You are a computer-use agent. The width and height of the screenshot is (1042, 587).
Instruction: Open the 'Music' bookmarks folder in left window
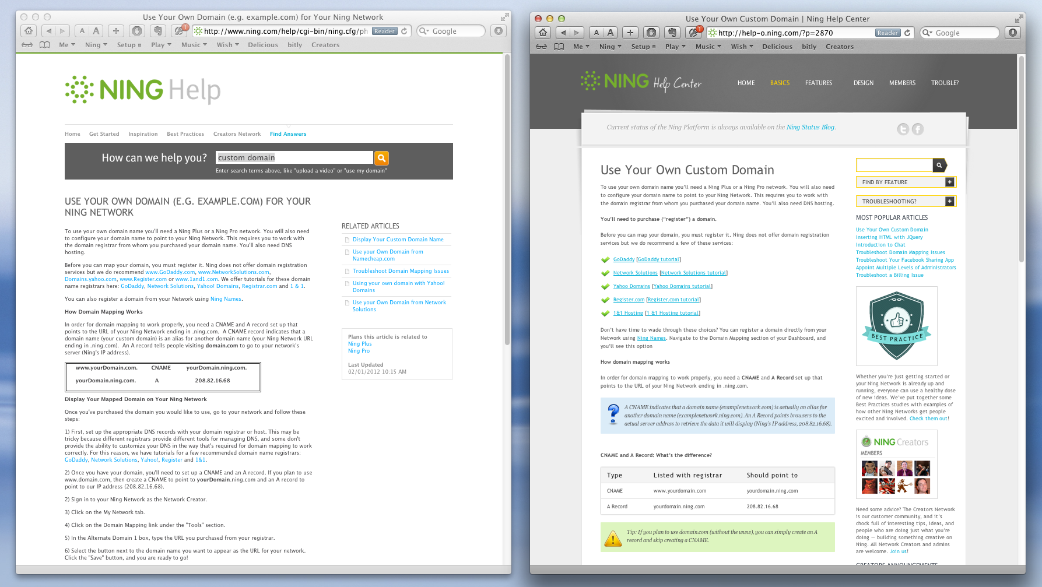pos(194,45)
